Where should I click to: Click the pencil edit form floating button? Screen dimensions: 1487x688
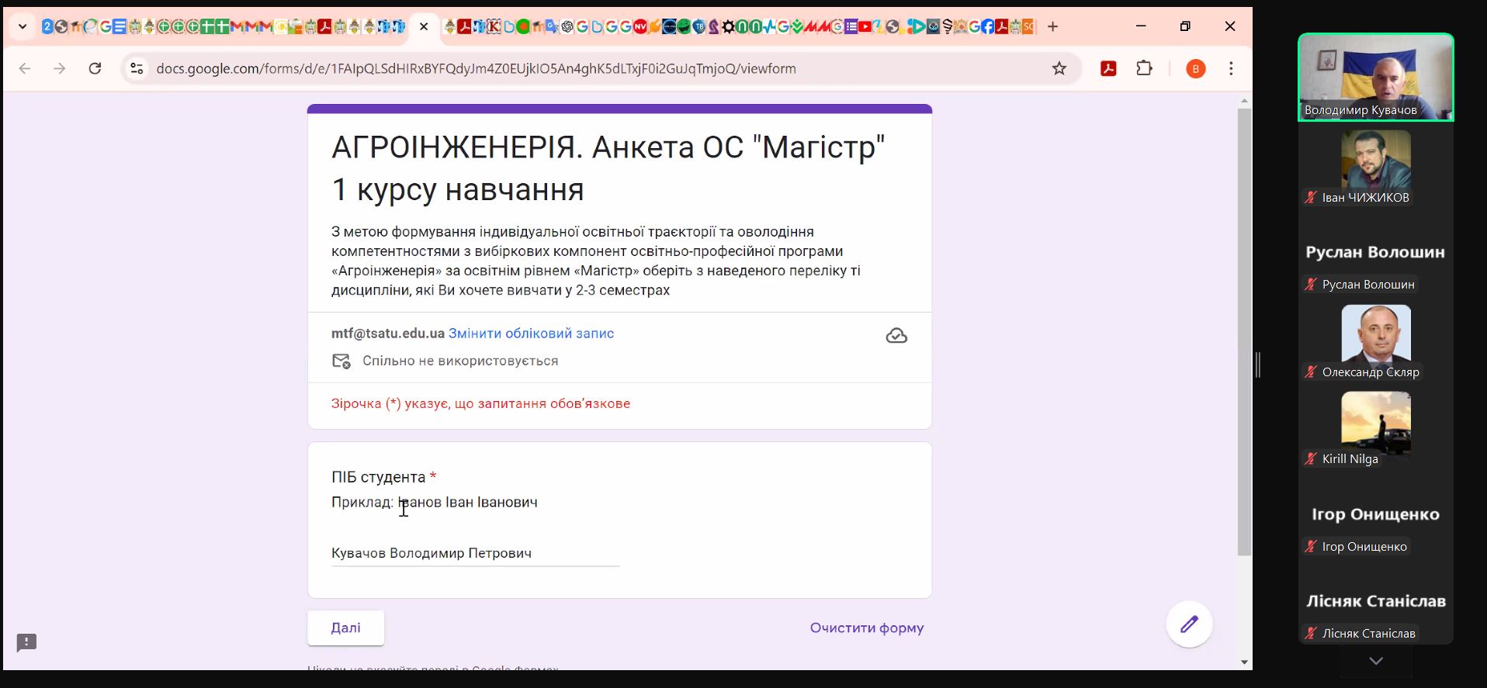(x=1189, y=624)
